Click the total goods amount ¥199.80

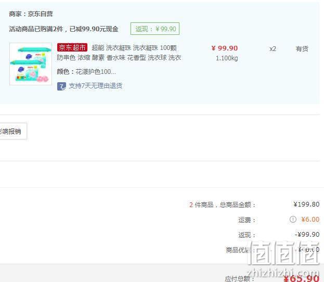click(x=306, y=204)
